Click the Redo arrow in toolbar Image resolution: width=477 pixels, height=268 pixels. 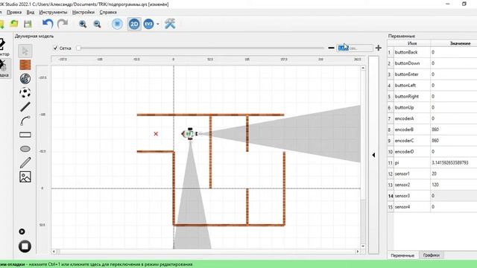(63, 24)
